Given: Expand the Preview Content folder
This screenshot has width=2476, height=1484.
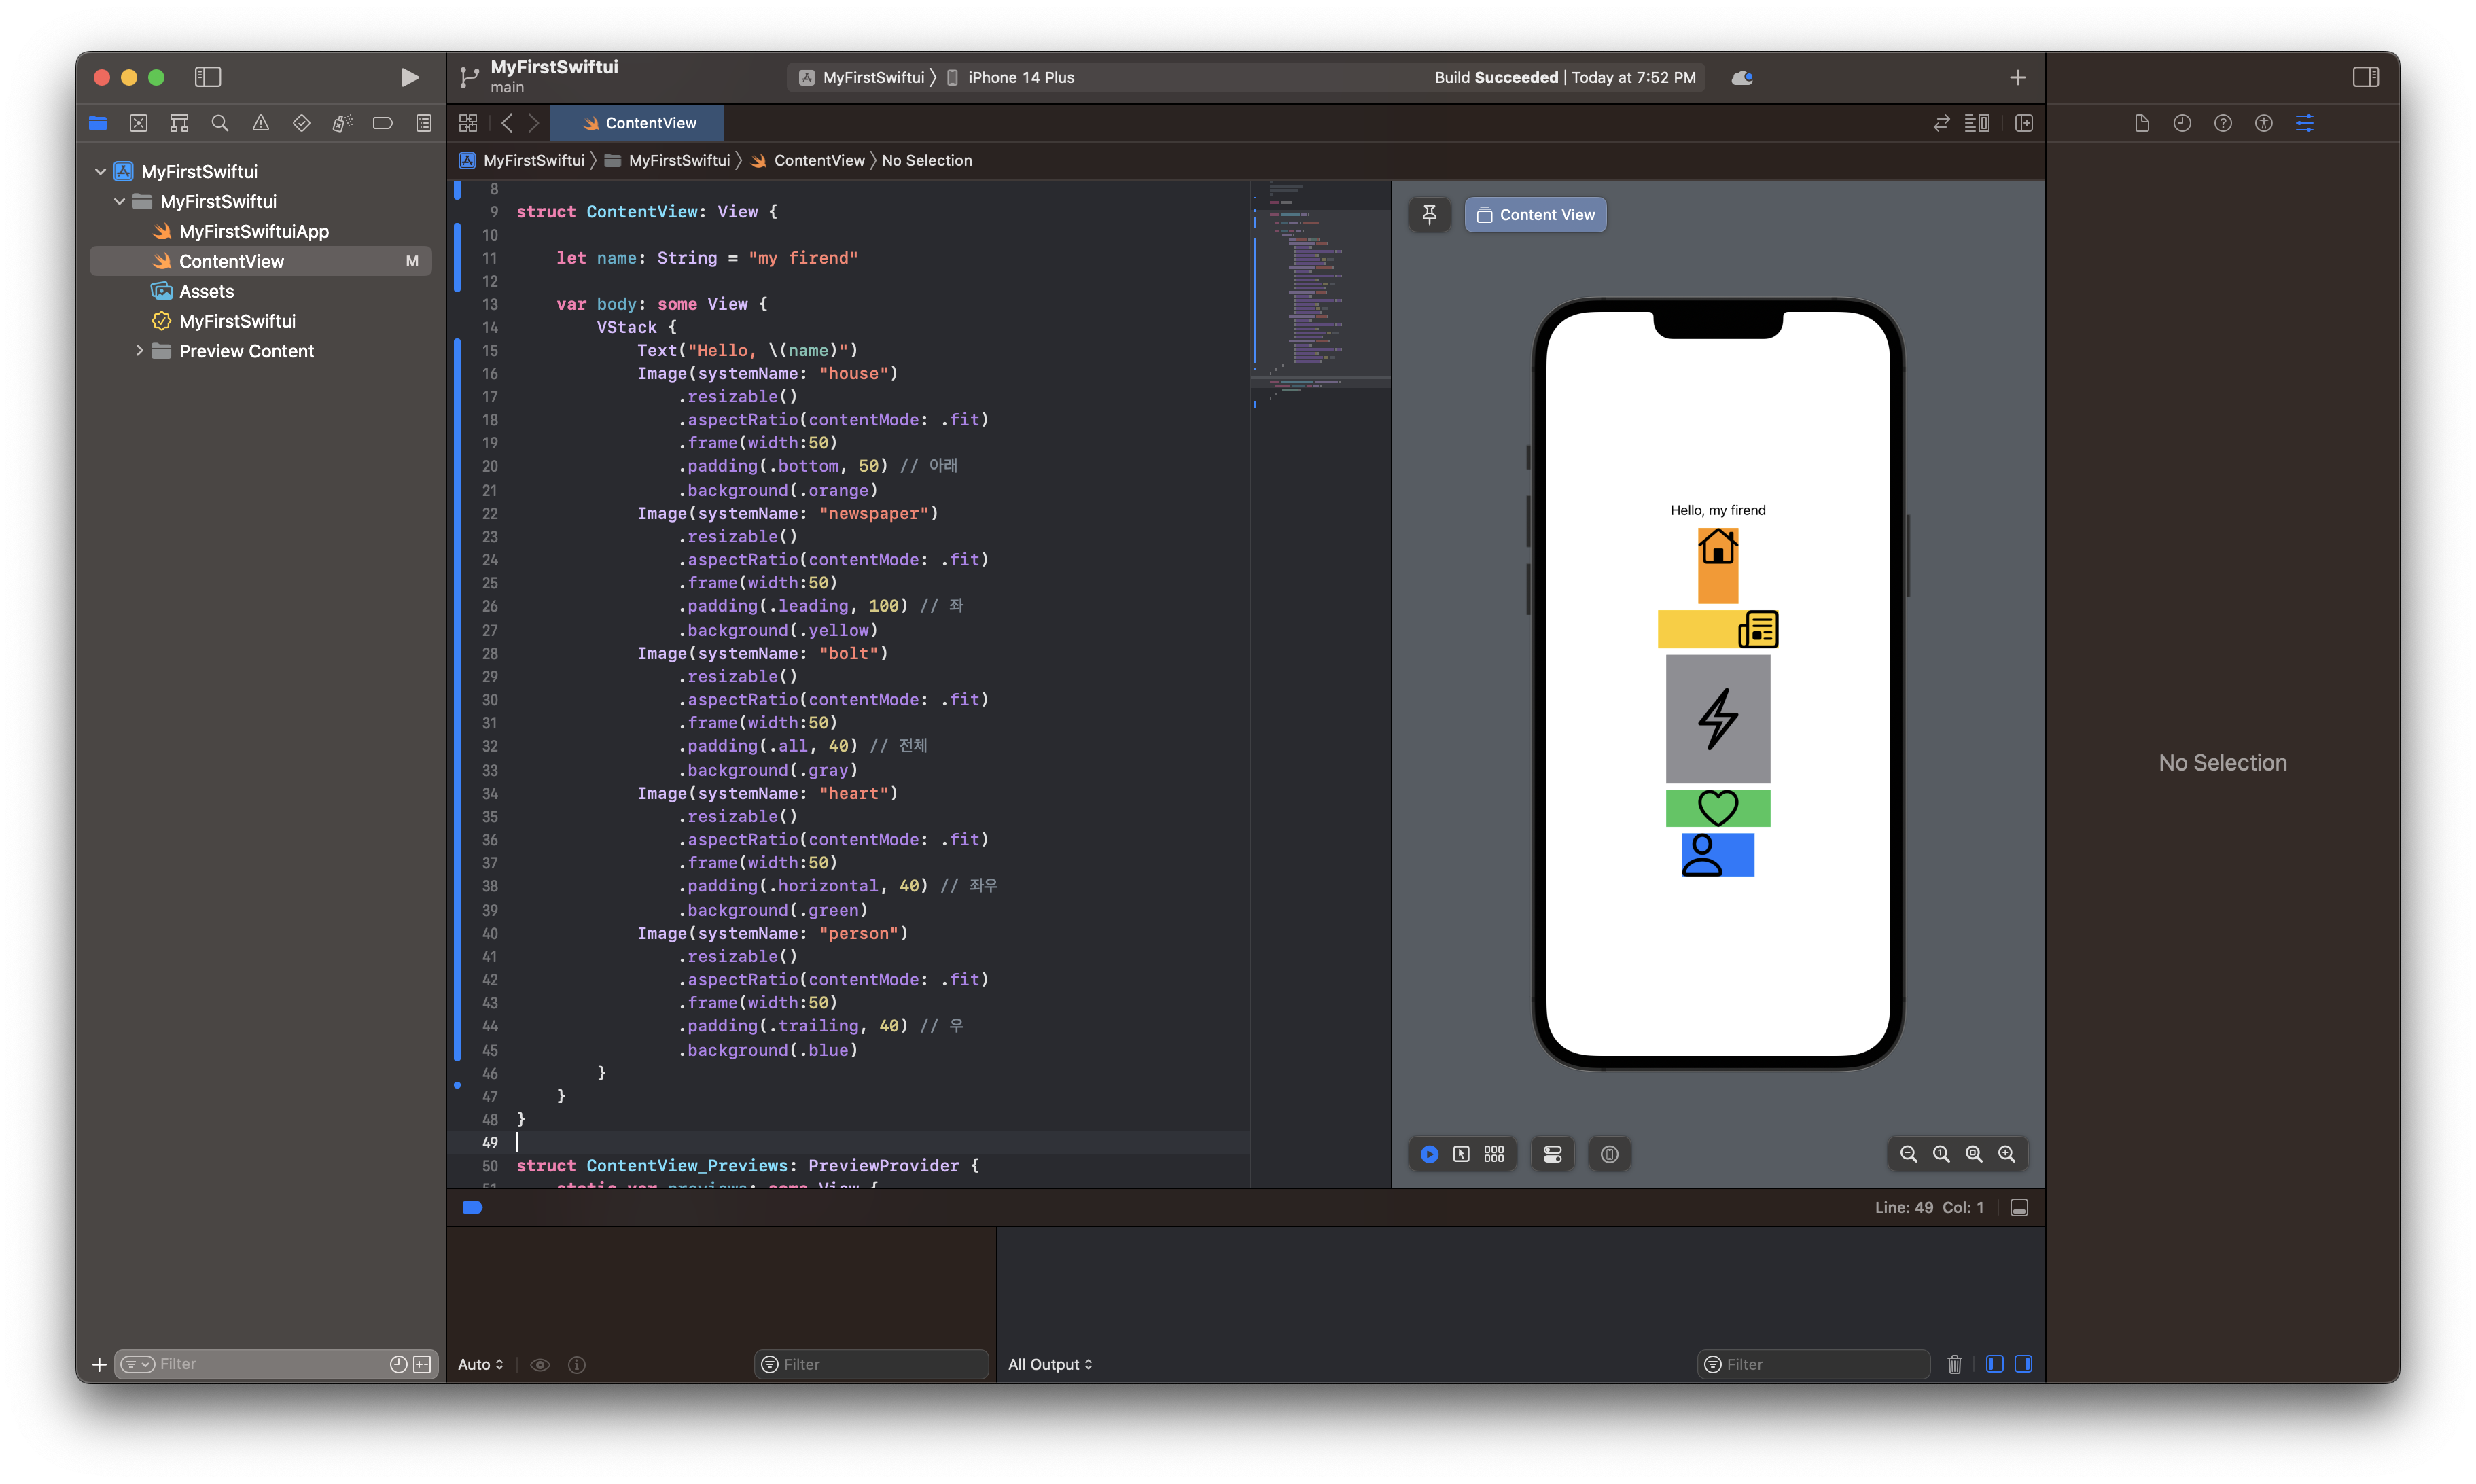Looking at the screenshot, I should coord(139,351).
